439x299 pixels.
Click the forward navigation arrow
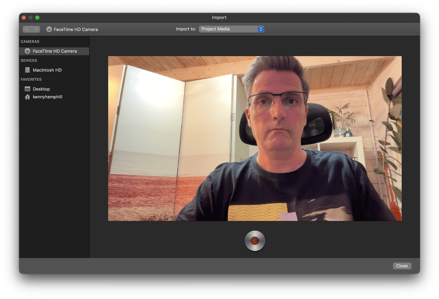point(36,29)
